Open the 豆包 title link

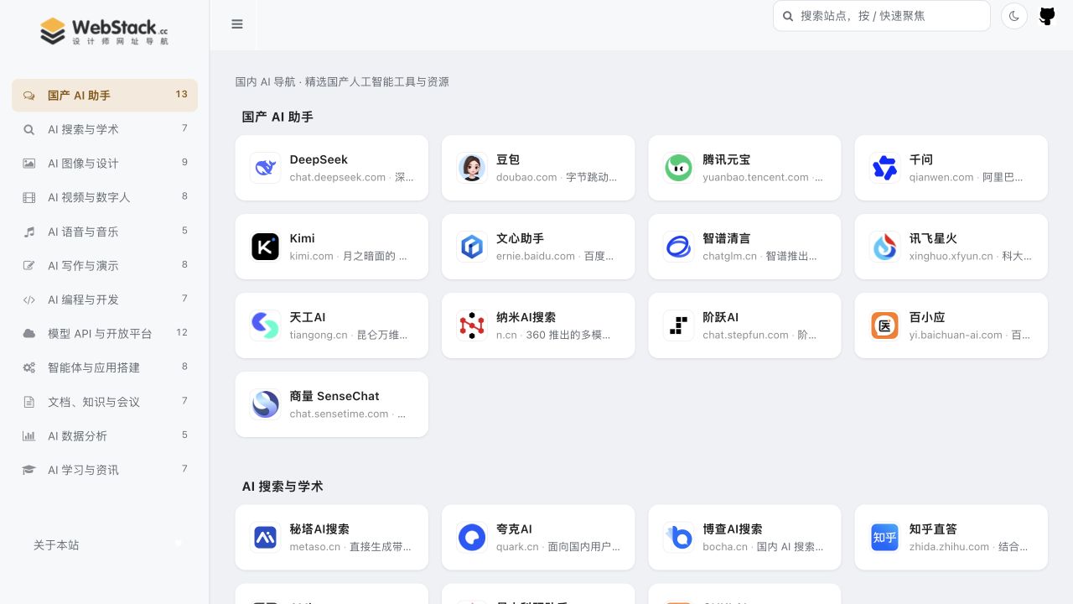click(508, 159)
